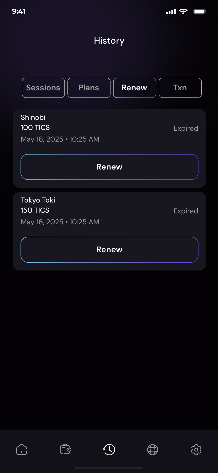Tap the battery indicator icon
218x473 pixels.
pyautogui.click(x=199, y=11)
